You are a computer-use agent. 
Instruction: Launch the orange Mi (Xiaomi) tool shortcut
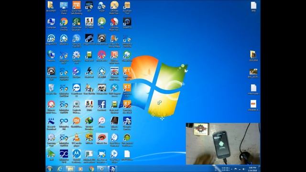(76, 122)
